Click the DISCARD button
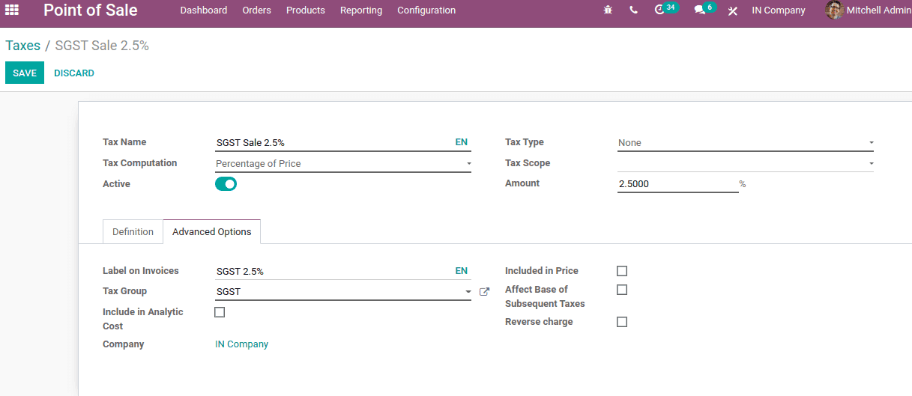This screenshot has width=912, height=396. (x=74, y=73)
